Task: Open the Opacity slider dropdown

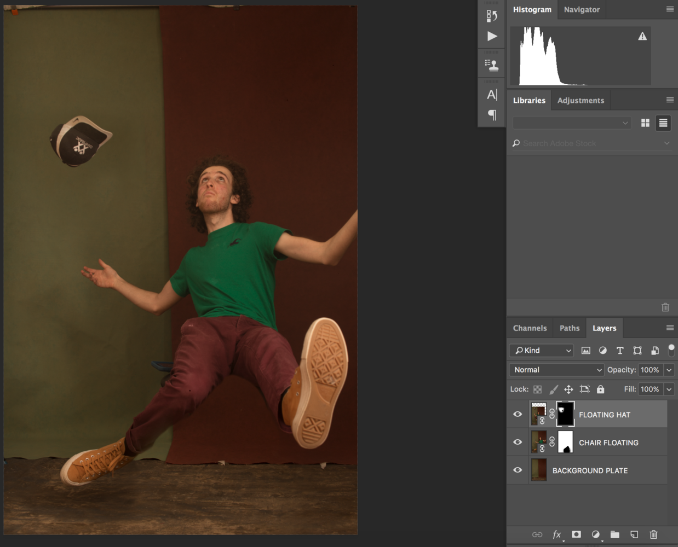Action: (668, 370)
